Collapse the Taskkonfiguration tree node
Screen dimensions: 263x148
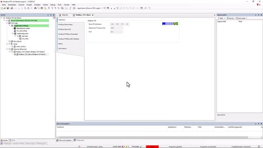12,34
